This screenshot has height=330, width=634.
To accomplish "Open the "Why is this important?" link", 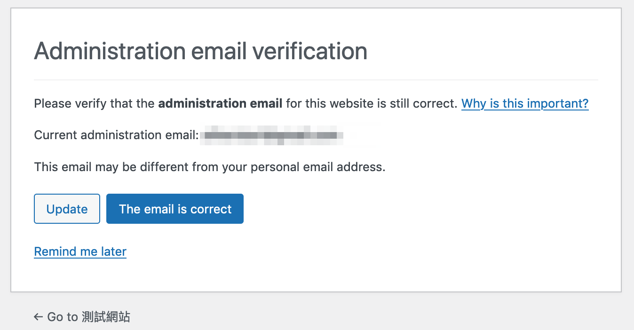I will tap(525, 103).
